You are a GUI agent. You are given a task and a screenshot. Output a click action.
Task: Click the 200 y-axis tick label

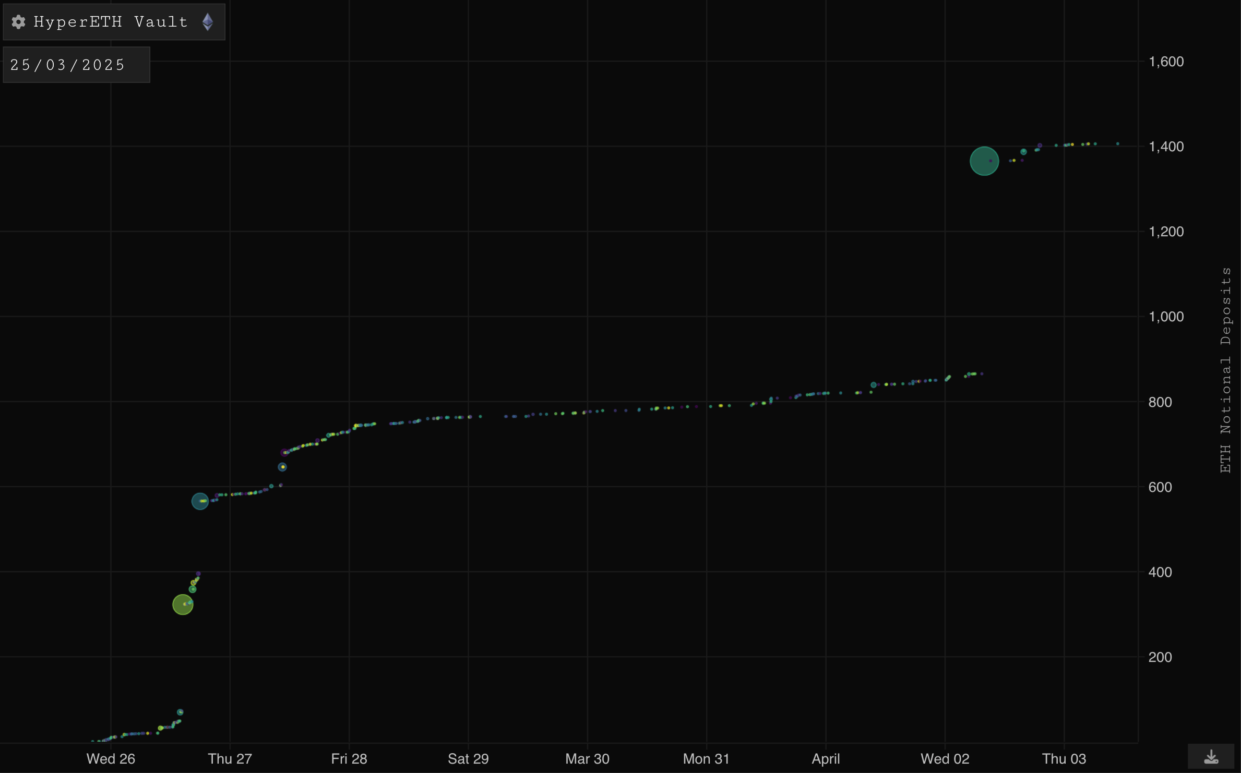pyautogui.click(x=1160, y=657)
